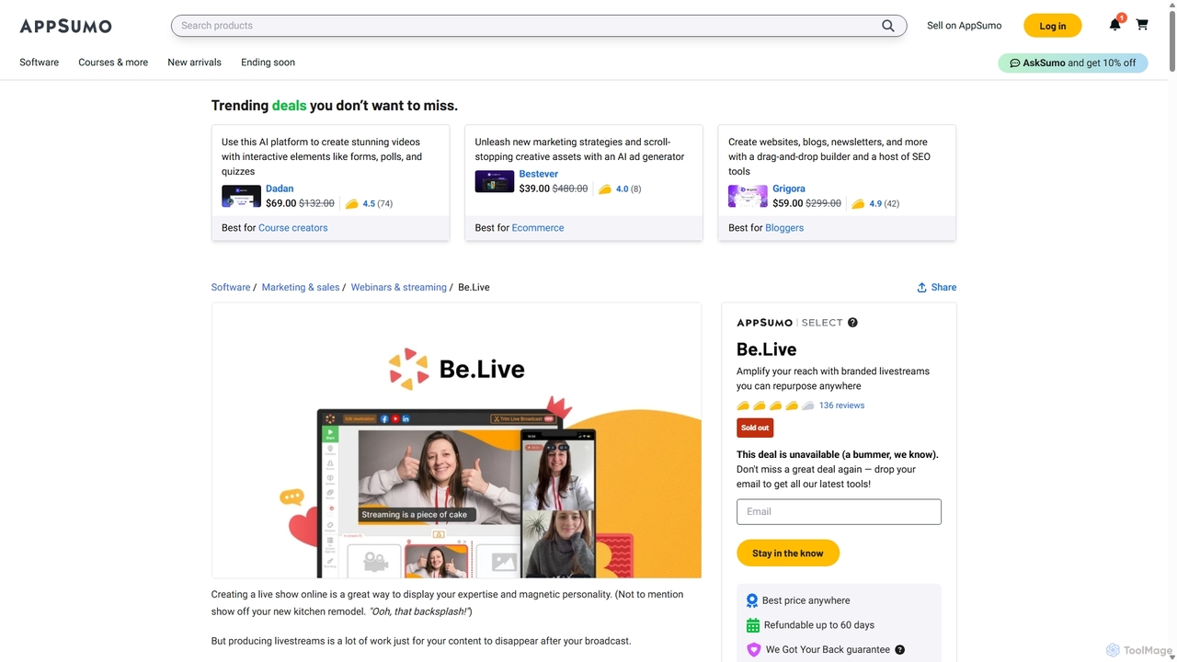Click the $59.00 Grigora price
The height and width of the screenshot is (662, 1177).
click(x=788, y=203)
